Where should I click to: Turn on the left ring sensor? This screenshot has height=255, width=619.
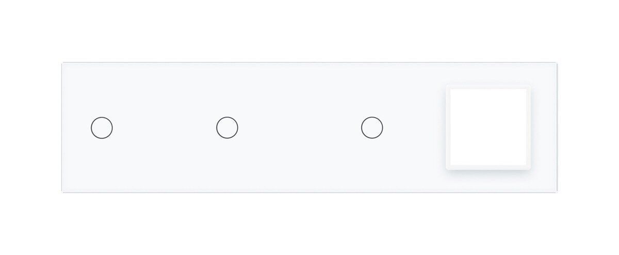(102, 127)
